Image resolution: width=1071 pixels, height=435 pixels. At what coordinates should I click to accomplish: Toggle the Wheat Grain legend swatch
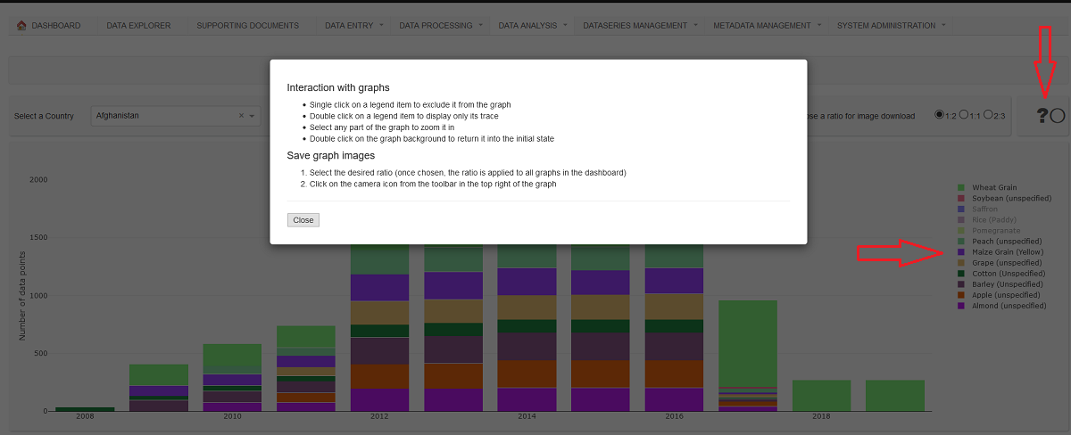pos(961,188)
